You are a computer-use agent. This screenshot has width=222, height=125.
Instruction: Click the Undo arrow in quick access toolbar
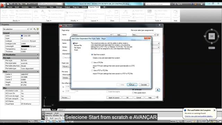pos(29,4)
